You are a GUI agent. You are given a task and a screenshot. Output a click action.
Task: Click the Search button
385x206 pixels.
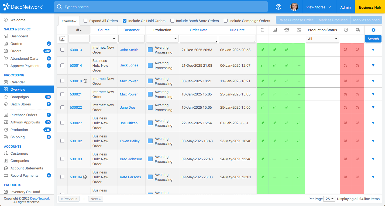click(373, 38)
